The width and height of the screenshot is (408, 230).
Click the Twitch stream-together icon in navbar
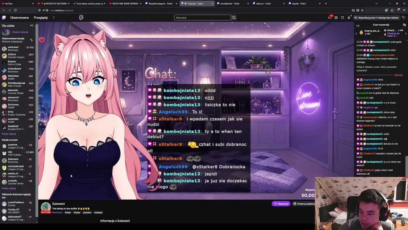tap(81, 18)
